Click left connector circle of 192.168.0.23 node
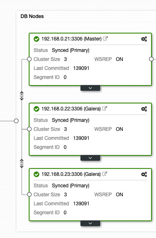The height and width of the screenshot is (238, 156). (29, 194)
